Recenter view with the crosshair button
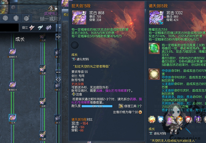The image size is (206, 143). [x=58, y=79]
